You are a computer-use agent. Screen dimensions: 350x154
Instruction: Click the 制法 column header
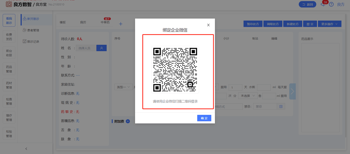click(255, 39)
